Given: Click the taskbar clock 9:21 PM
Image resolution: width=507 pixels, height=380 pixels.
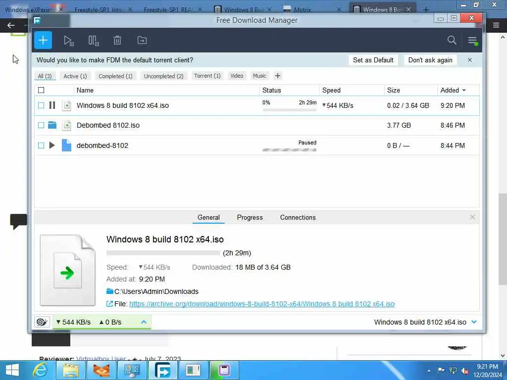Looking at the screenshot, I should (488, 367).
